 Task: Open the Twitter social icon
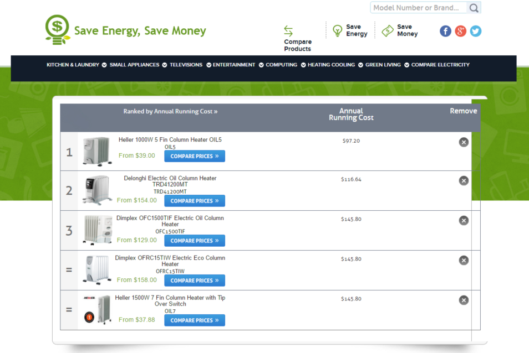pos(476,31)
